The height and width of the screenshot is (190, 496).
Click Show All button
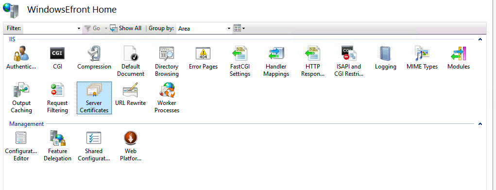click(x=126, y=28)
